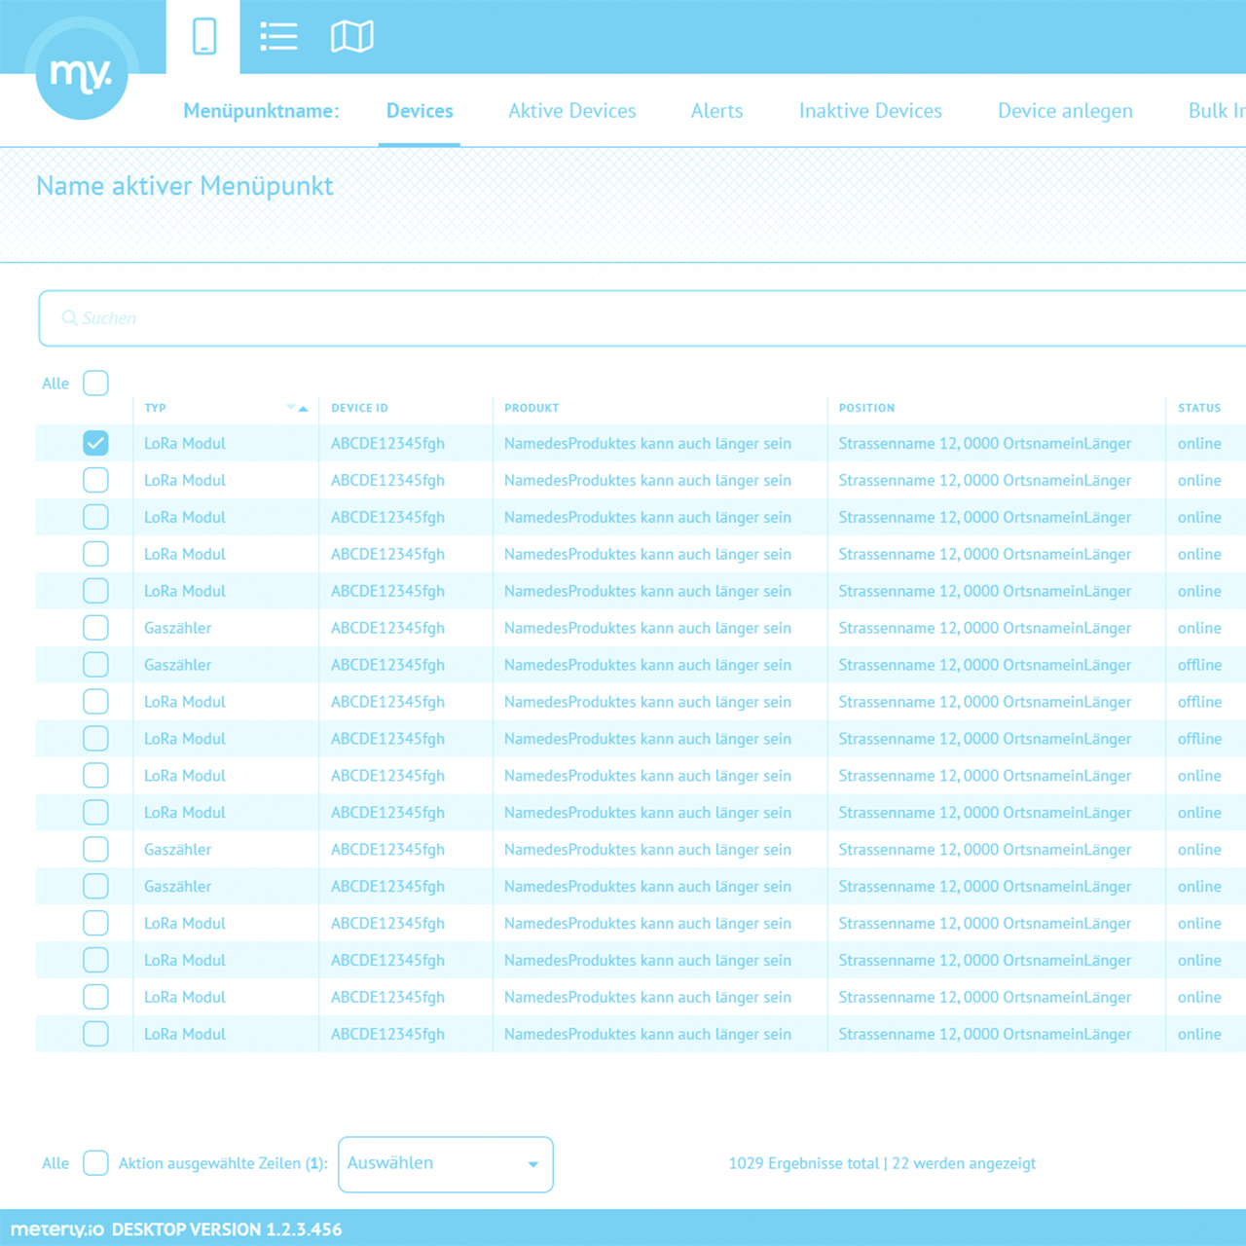This screenshot has width=1246, height=1246.
Task: Click the meterly.io logo in footer
Action: pos(57,1229)
